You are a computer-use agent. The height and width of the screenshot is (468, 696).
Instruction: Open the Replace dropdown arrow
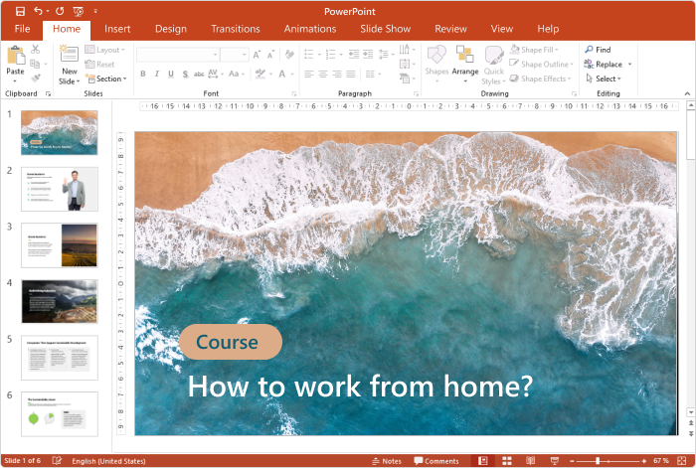629,65
